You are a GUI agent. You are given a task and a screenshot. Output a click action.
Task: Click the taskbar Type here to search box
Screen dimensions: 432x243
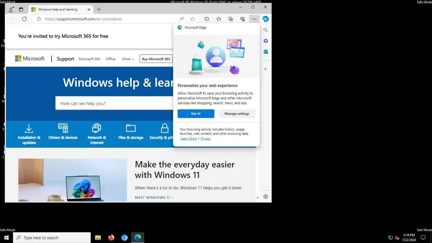click(x=52, y=238)
